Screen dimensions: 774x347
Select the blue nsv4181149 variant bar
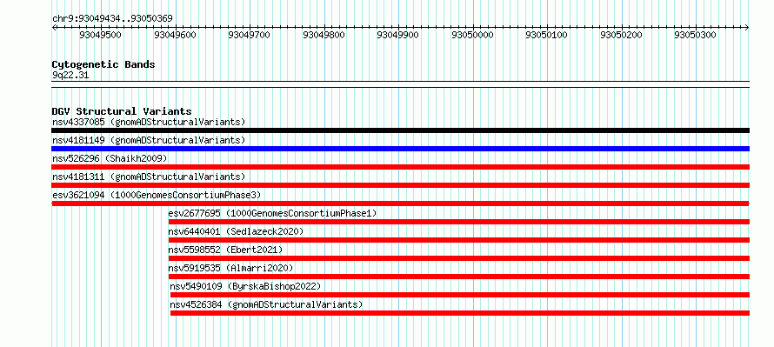[x=400, y=149]
